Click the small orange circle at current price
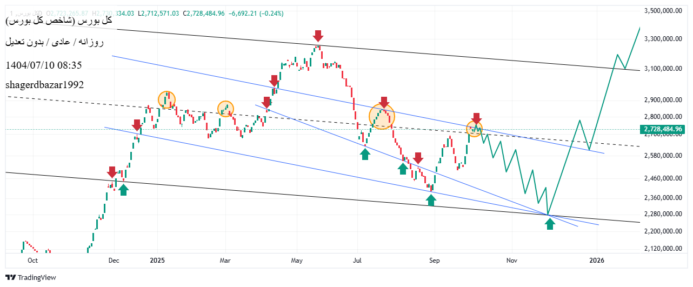693x287 pixels. pyautogui.click(x=474, y=129)
